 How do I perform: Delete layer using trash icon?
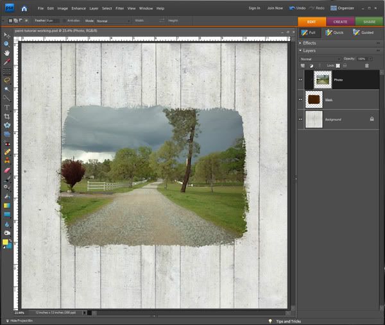coord(366,65)
